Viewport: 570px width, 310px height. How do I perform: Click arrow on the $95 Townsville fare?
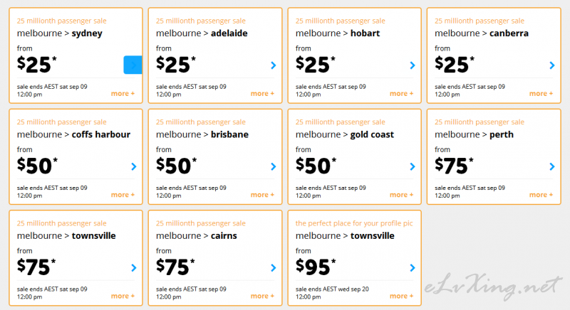(x=413, y=267)
